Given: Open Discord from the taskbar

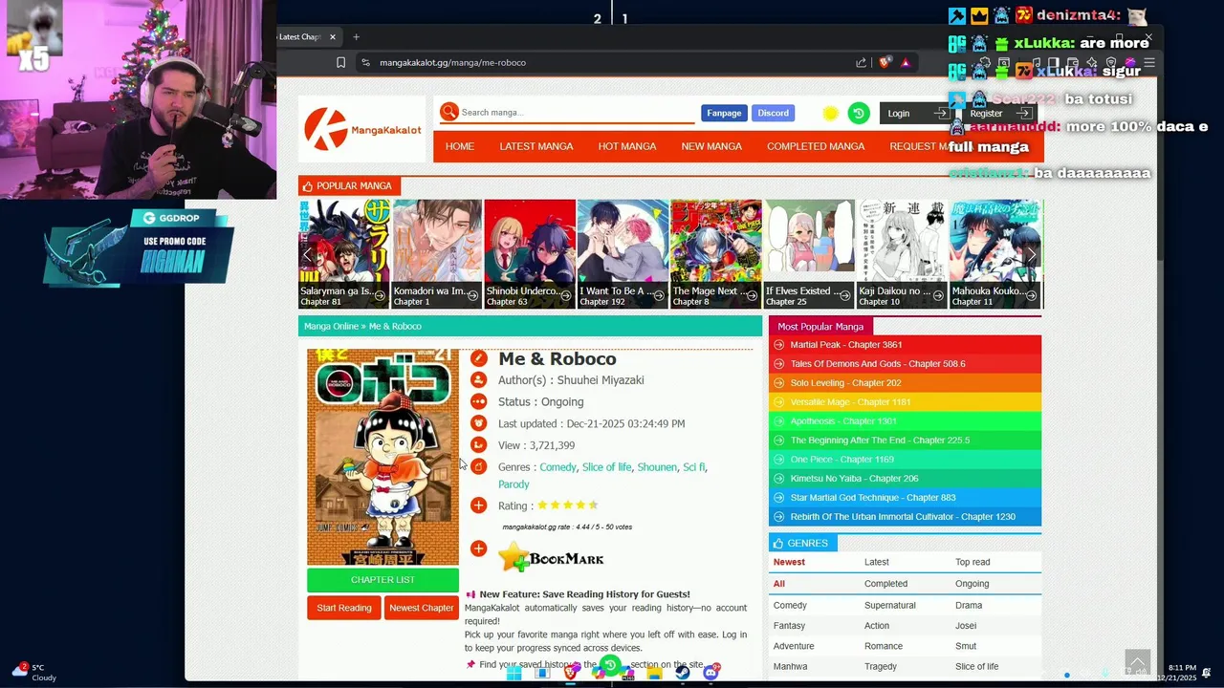Looking at the screenshot, I should [710, 673].
